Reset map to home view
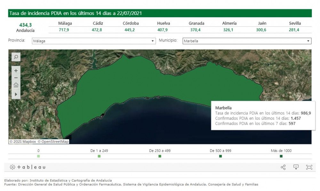Screen dimensions: 320x191 [x=16, y=85]
